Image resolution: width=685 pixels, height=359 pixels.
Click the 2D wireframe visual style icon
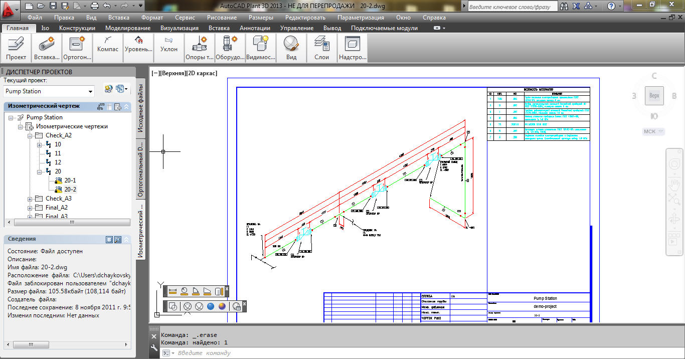(x=172, y=306)
